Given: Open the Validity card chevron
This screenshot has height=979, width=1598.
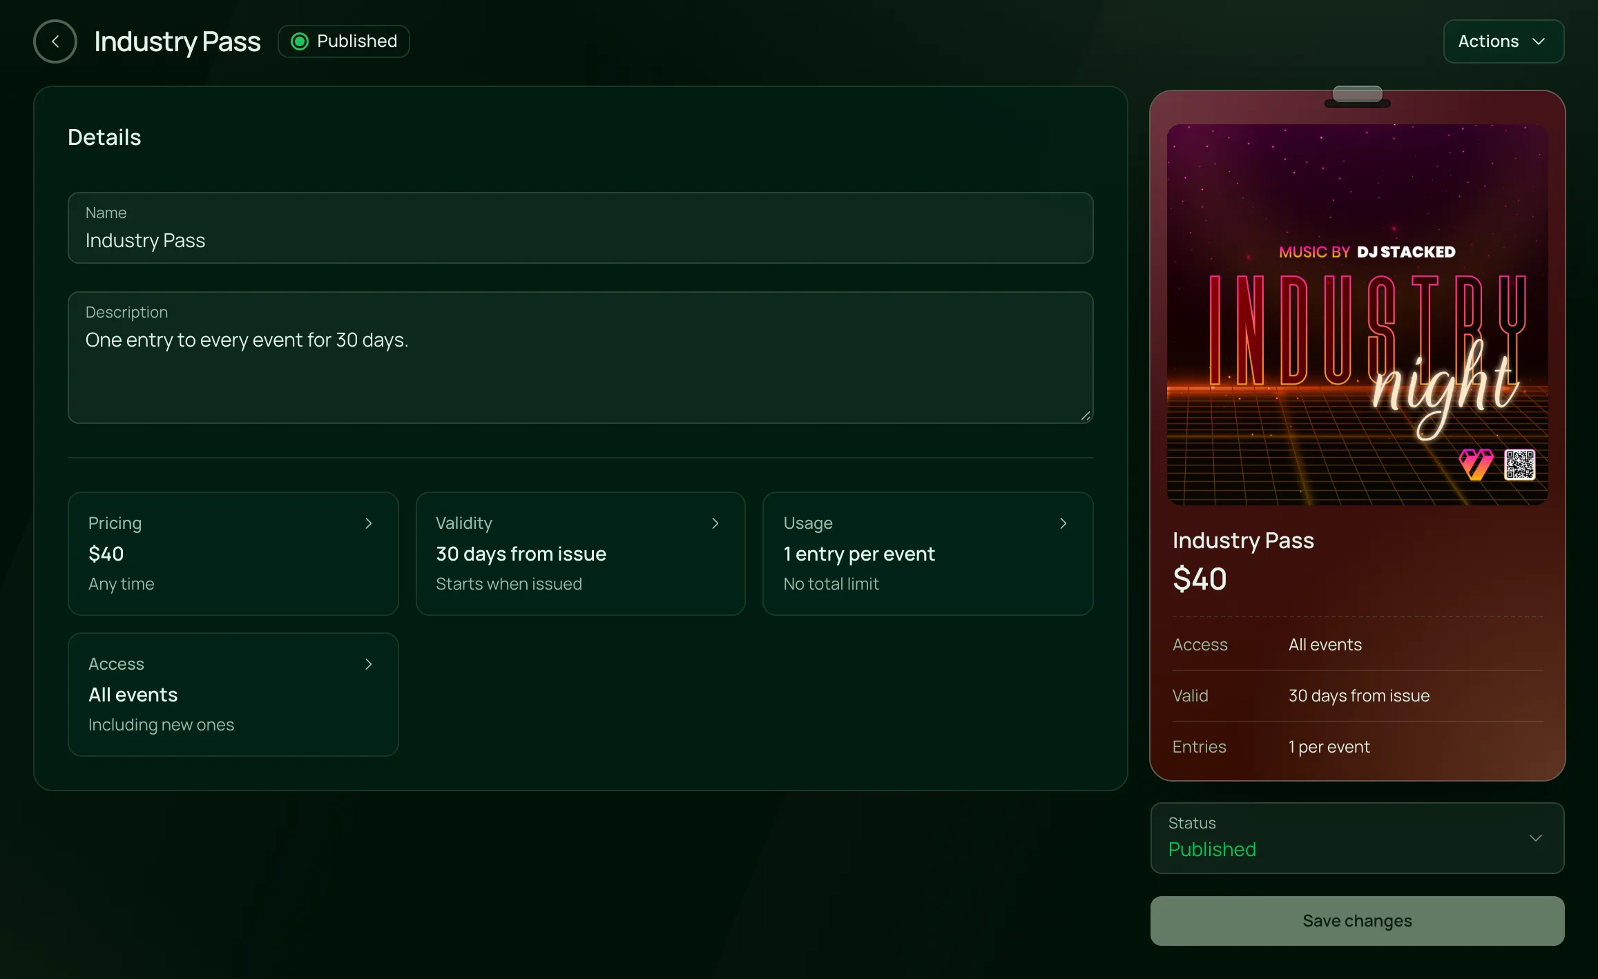Looking at the screenshot, I should (x=715, y=523).
